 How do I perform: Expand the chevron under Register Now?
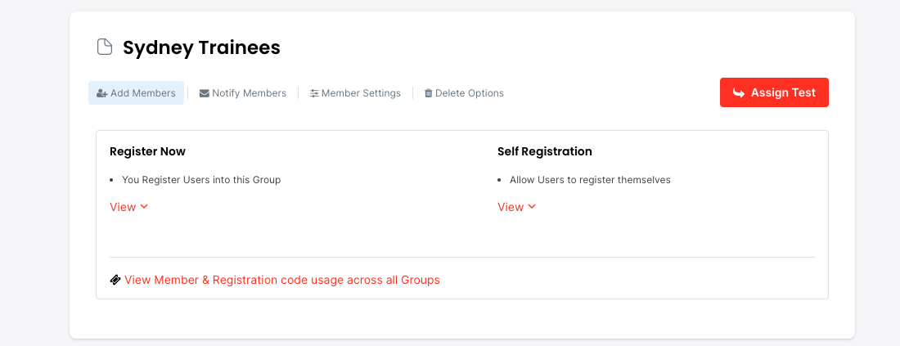[x=144, y=207]
